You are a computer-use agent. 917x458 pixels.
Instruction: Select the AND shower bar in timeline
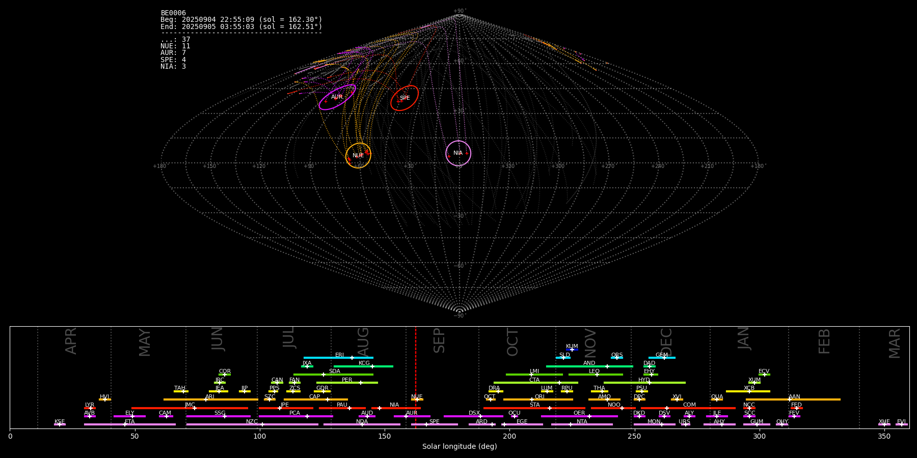pyautogui.click(x=589, y=366)
